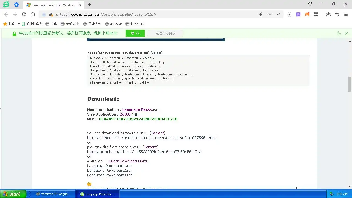Go forward with the forward arrow

tap(15, 14)
